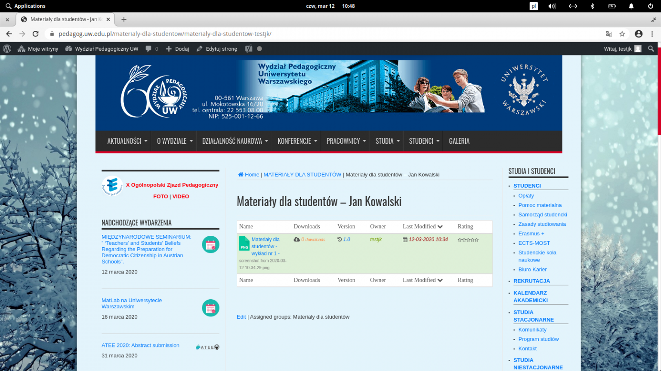Expand the KONFERENCJE menu
This screenshot has width=661, height=371.
(x=297, y=141)
